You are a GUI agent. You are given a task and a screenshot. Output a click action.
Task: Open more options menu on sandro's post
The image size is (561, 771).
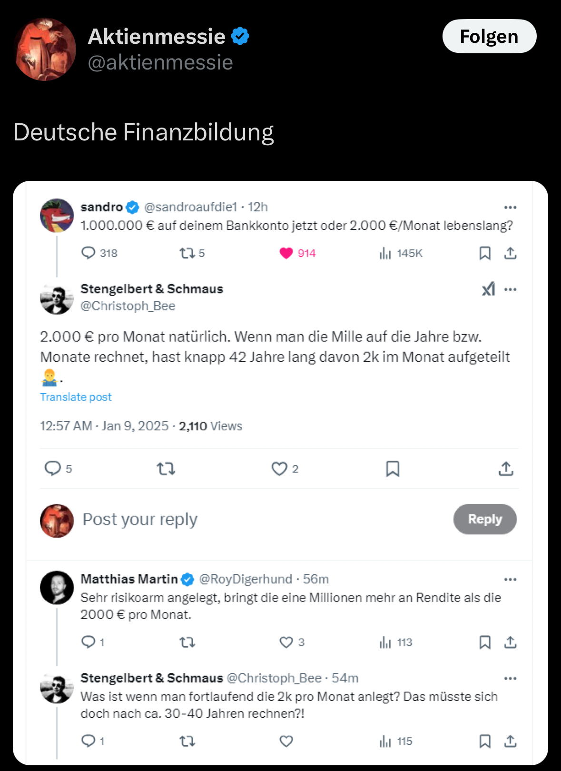[x=510, y=208]
